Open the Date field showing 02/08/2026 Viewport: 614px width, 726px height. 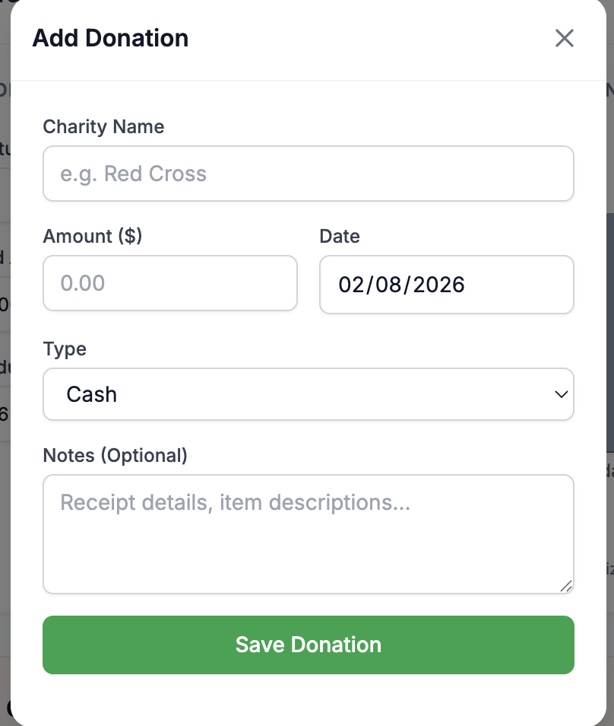447,285
